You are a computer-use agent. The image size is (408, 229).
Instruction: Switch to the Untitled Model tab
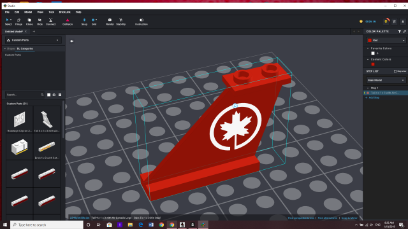coord(14,31)
